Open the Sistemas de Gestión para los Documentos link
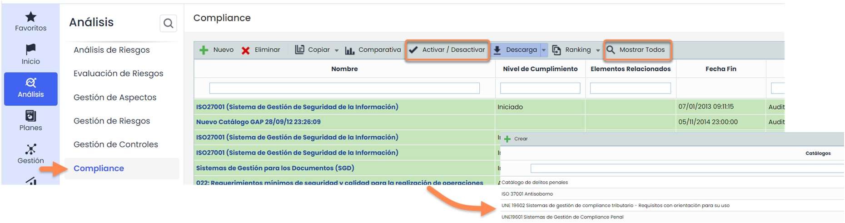Image resolution: width=845 pixels, height=223 pixels. coord(275,168)
